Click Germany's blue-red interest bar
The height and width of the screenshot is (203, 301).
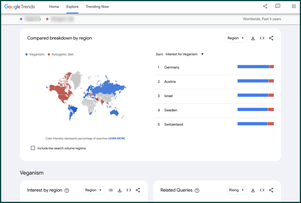pos(256,66)
